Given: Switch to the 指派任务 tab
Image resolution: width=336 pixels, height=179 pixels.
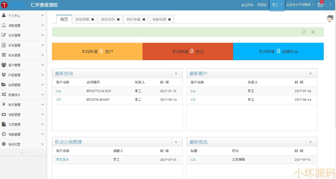Looking at the screenshot, I should [108, 19].
